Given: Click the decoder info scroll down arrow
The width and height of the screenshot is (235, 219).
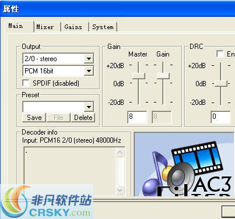Looking at the screenshot, I should coord(120,190).
